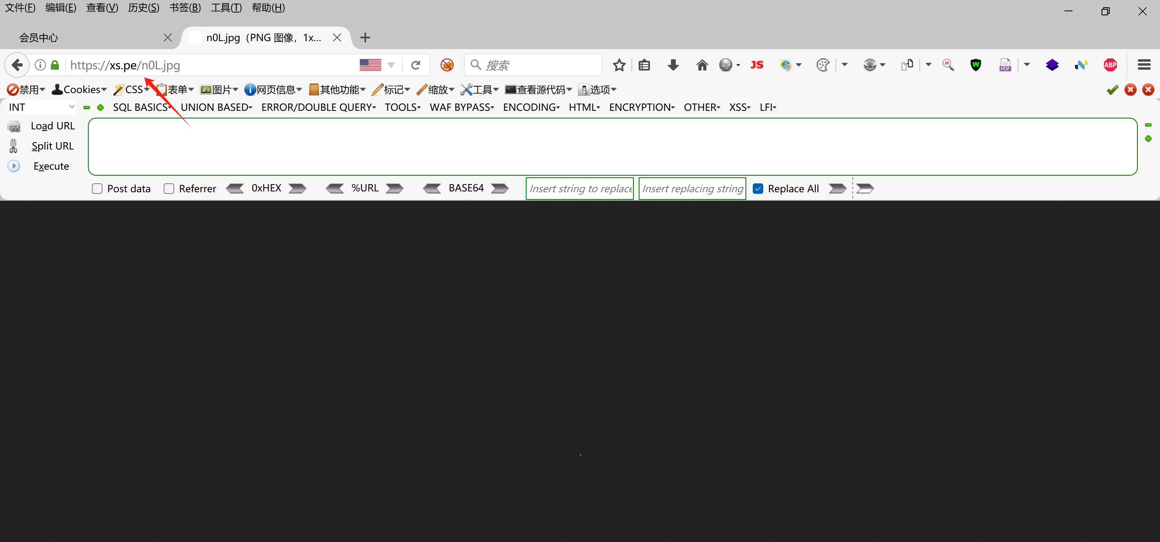Open the downloads arrow icon
1160x542 pixels.
pos(673,65)
